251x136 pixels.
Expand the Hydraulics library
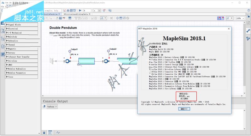(x=22, y=41)
